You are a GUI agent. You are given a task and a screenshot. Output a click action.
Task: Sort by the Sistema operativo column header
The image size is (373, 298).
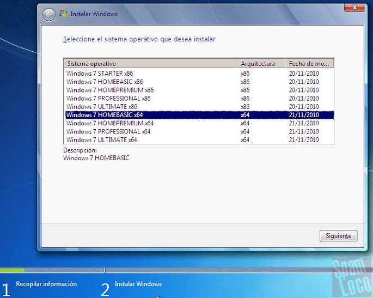tap(151, 64)
